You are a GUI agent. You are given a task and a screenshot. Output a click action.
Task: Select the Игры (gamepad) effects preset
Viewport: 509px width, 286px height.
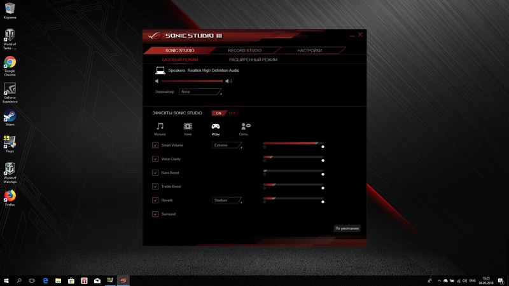(216, 129)
